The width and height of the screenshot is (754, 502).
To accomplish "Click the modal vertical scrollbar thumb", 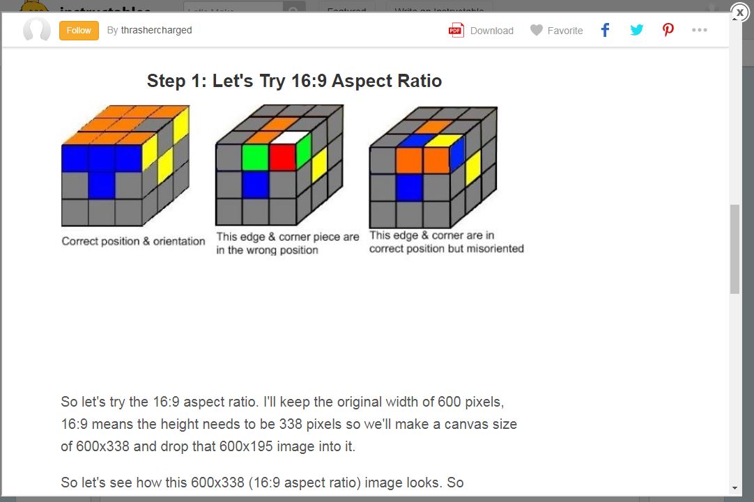I will tap(734, 249).
